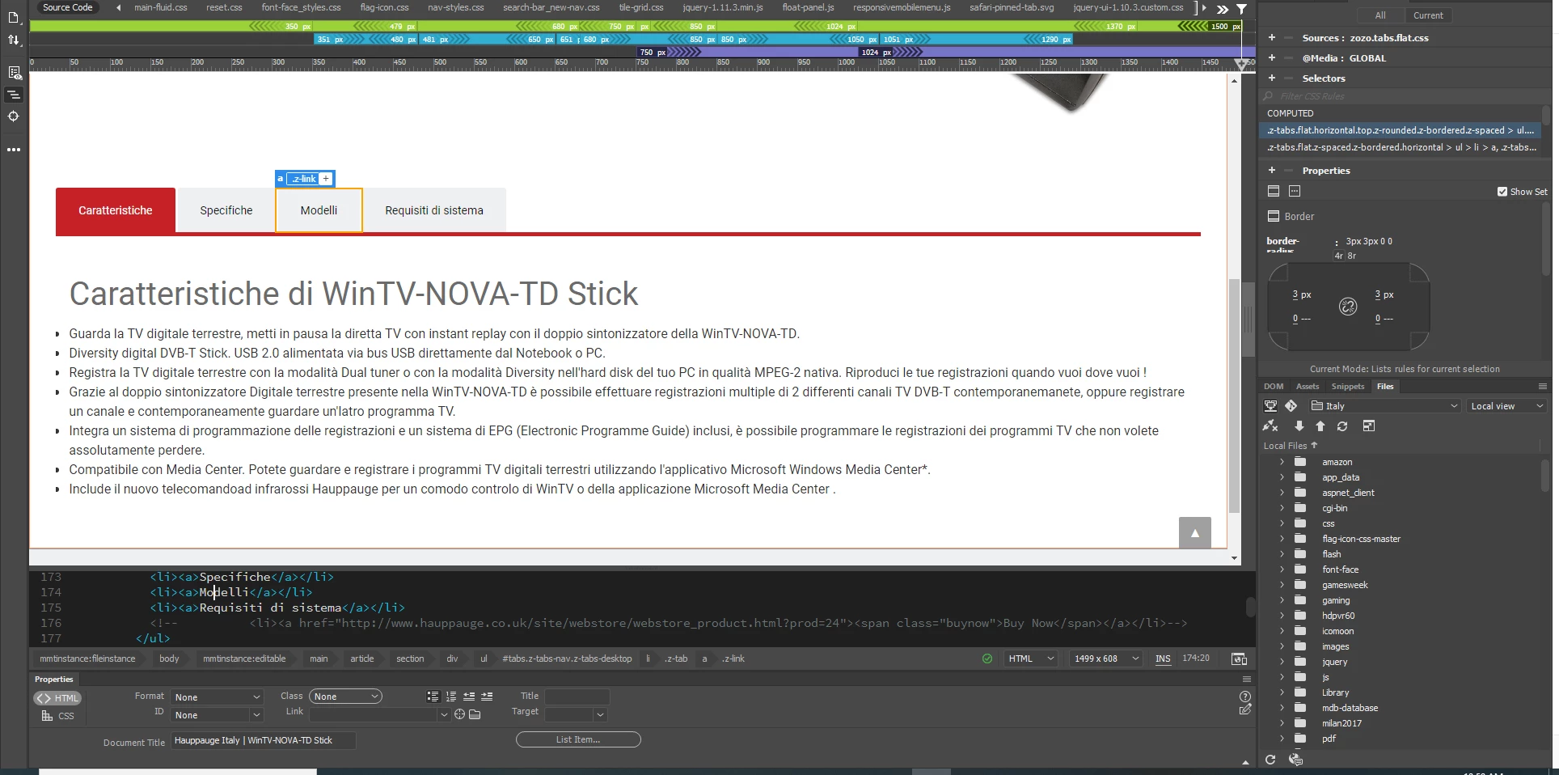Select the Source Code tab
Image resolution: width=1559 pixels, height=775 pixels.
[x=67, y=7]
